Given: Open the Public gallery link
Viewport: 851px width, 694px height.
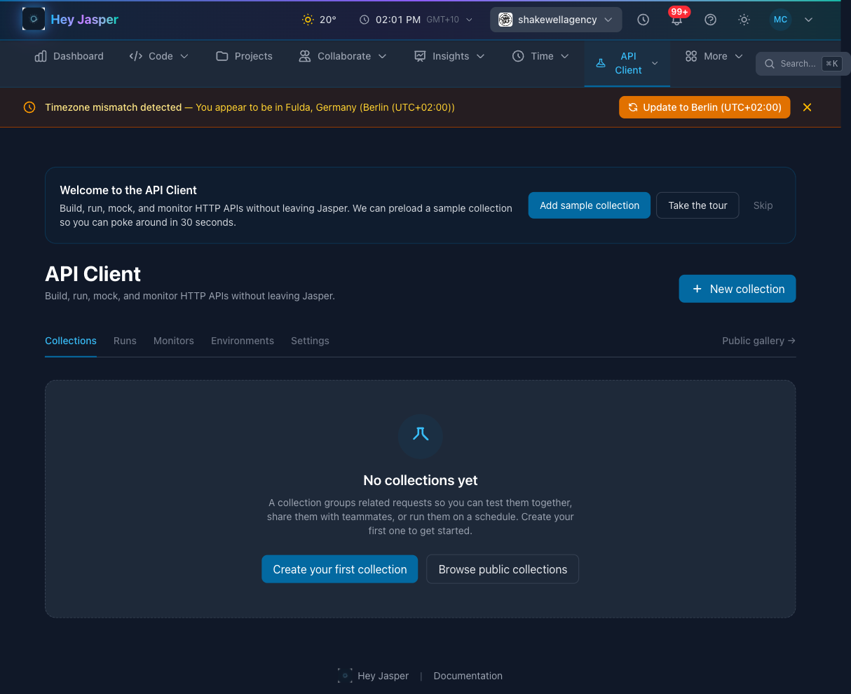Looking at the screenshot, I should coord(759,341).
